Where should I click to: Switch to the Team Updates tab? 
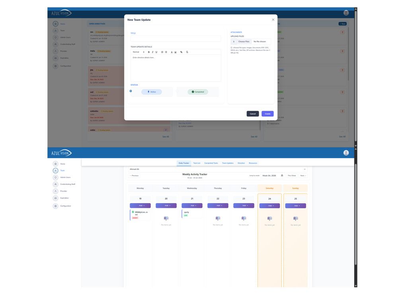click(228, 163)
